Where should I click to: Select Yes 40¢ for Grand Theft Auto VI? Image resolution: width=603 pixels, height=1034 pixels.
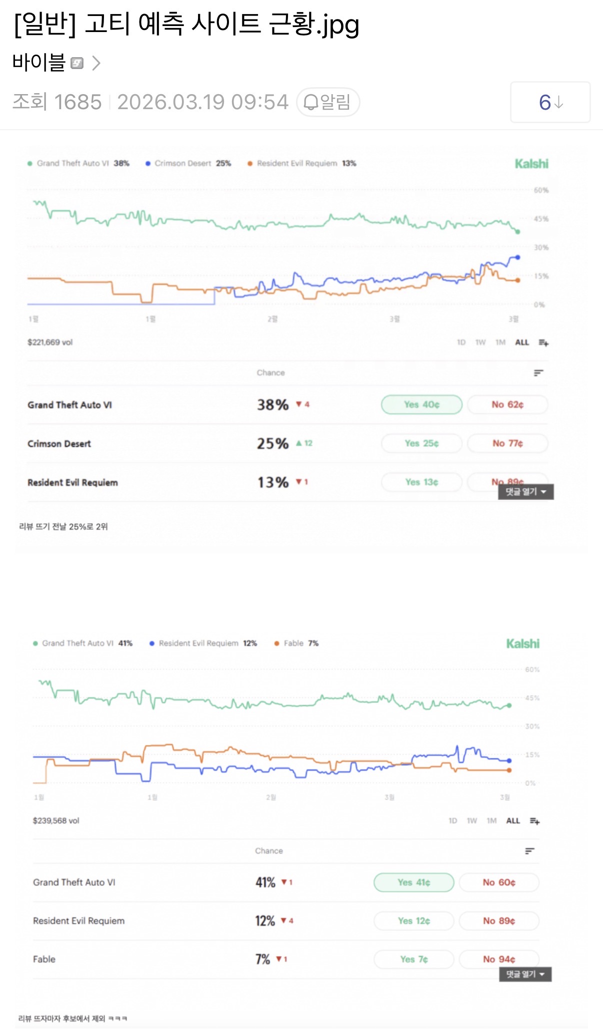(421, 405)
